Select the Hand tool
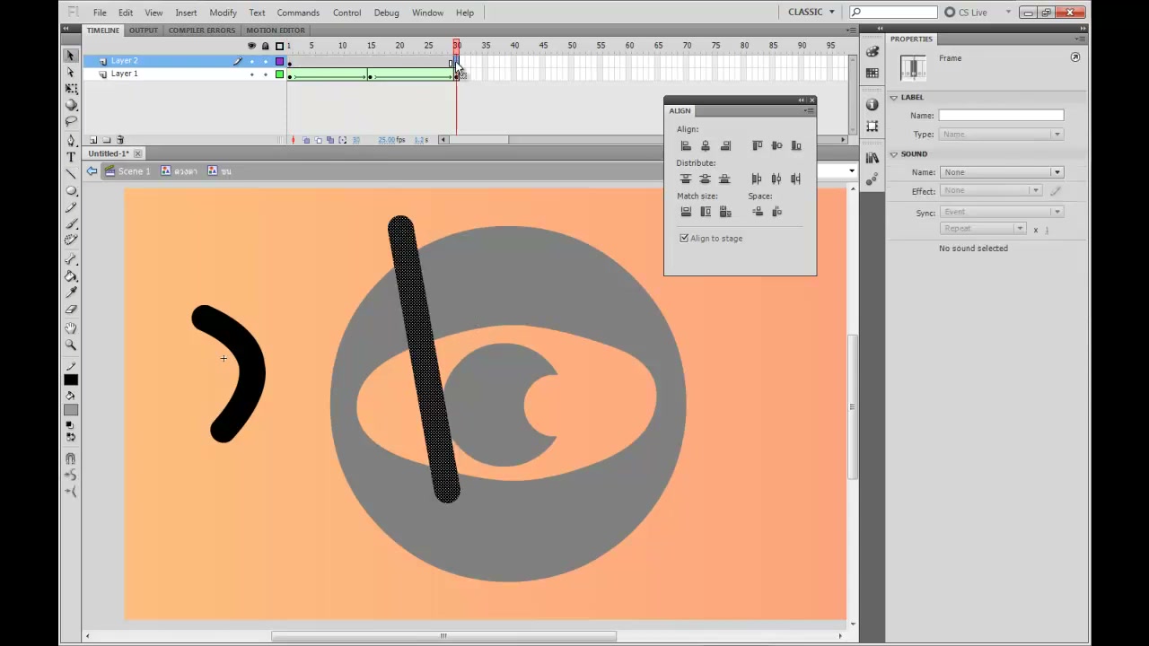This screenshot has height=646, width=1149. click(x=71, y=328)
